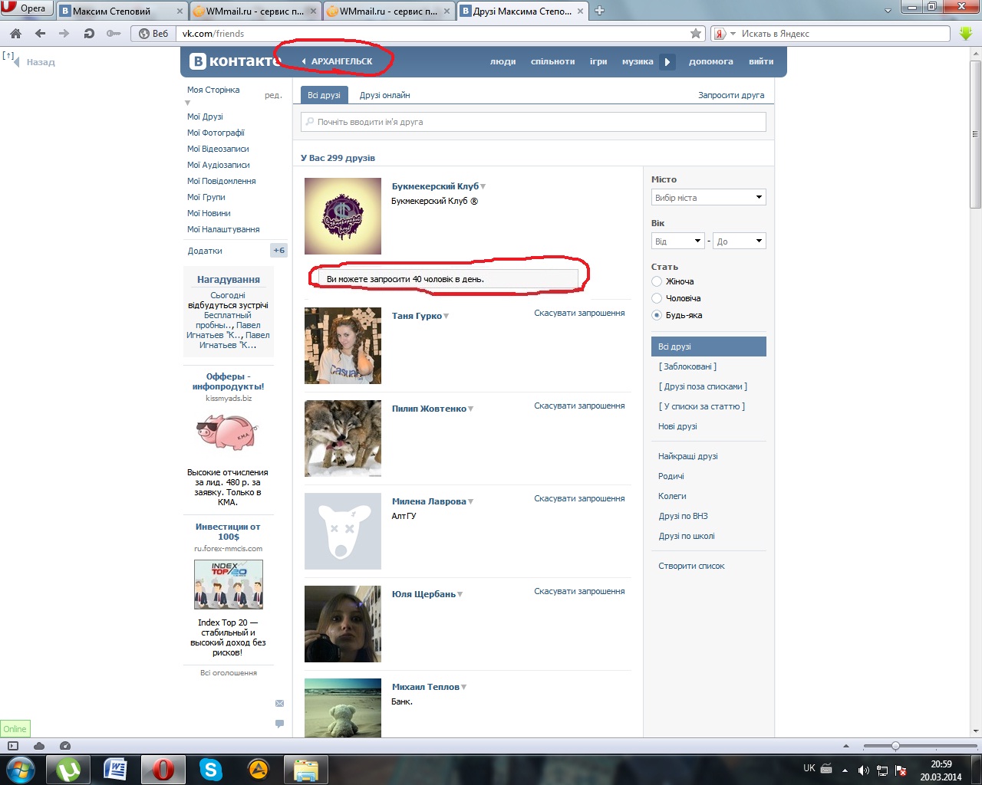Open the ігри header menu item

598,61
